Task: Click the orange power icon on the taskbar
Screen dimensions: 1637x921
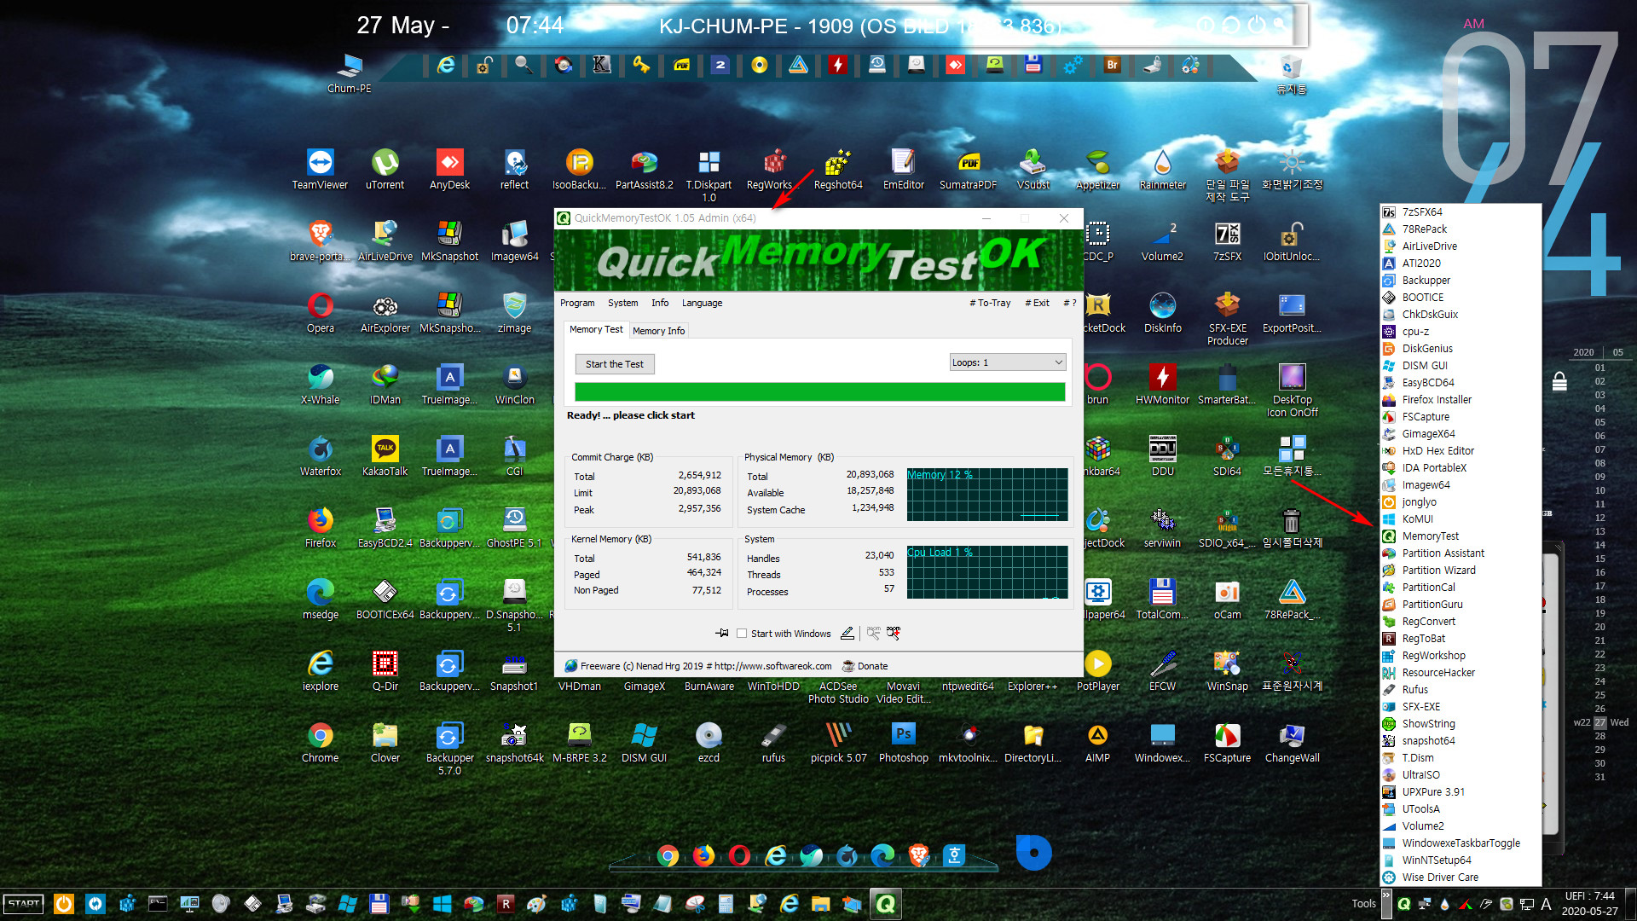Action: [64, 904]
